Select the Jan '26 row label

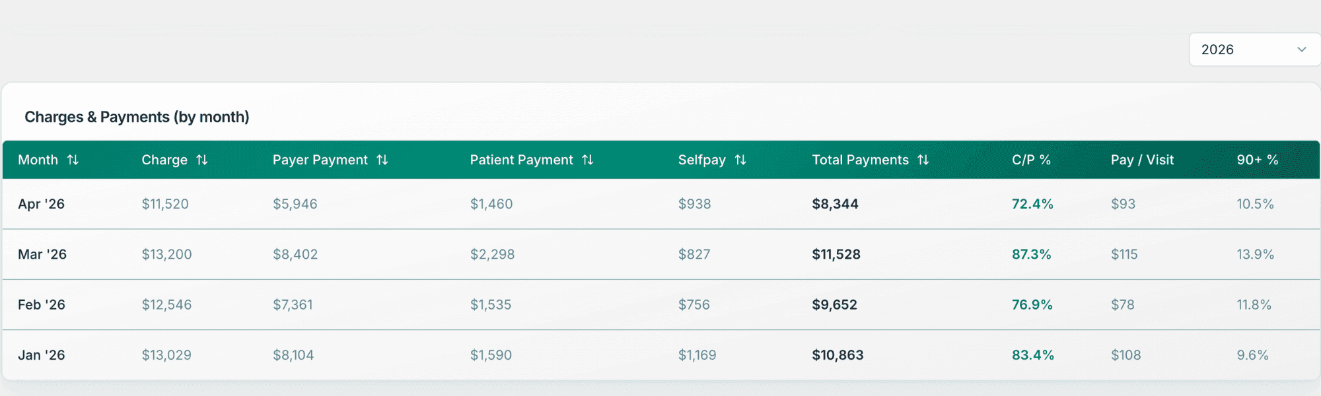(x=42, y=355)
